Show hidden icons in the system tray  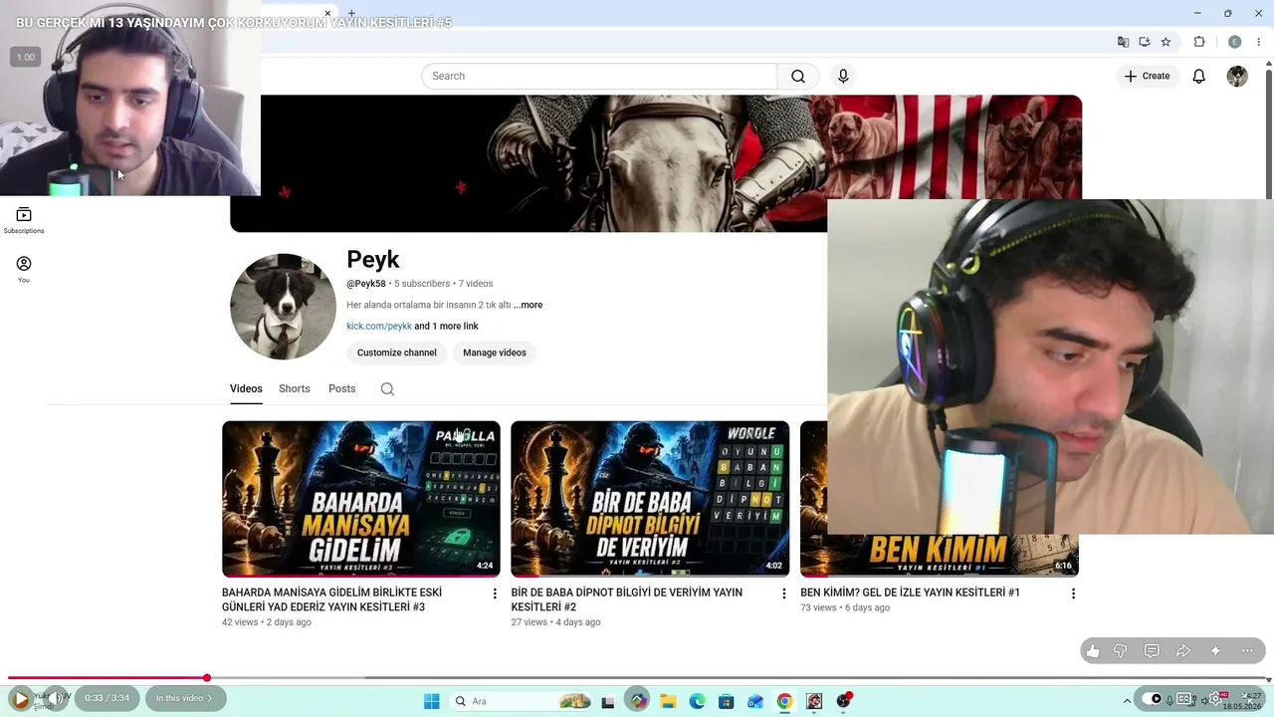pos(1127,701)
